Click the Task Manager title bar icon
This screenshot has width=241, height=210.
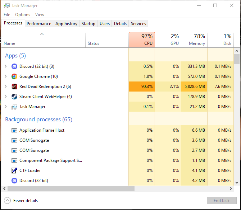click(x=6, y=6)
